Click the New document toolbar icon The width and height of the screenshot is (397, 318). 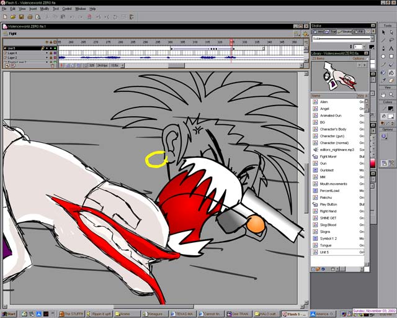pyautogui.click(x=5, y=17)
